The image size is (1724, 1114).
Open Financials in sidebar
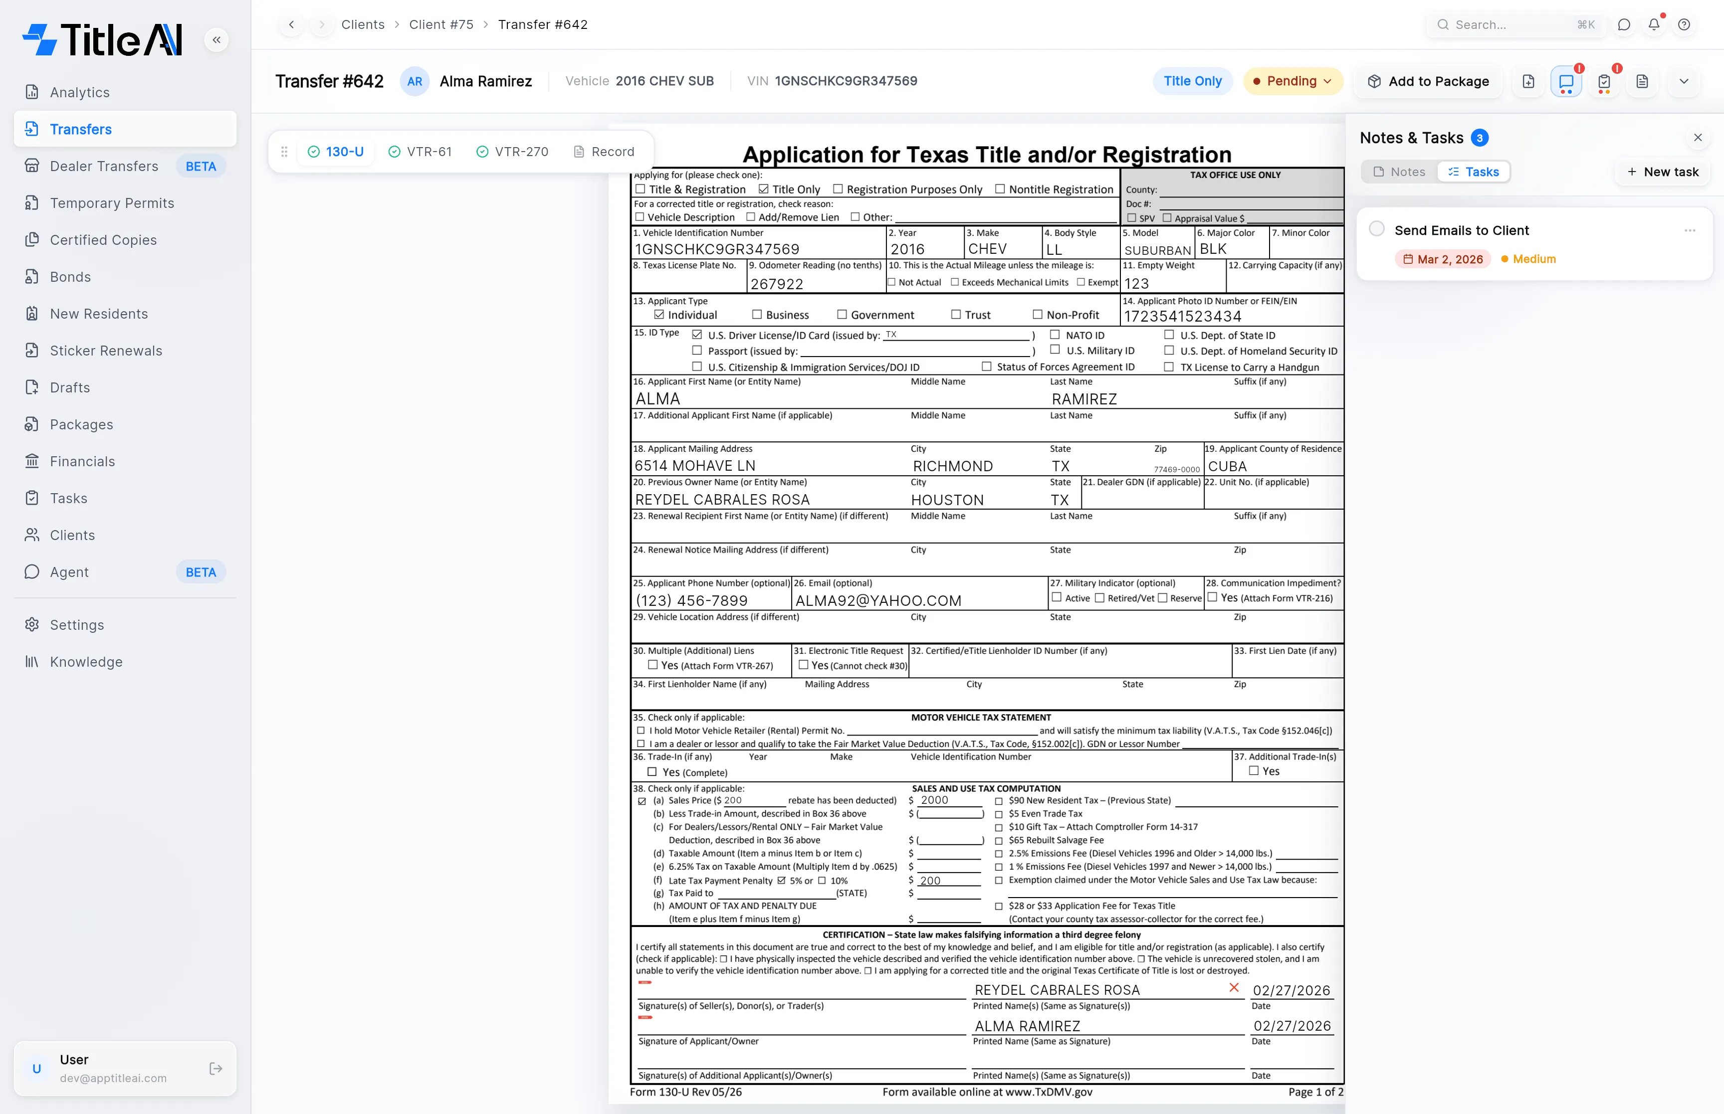[x=125, y=462]
